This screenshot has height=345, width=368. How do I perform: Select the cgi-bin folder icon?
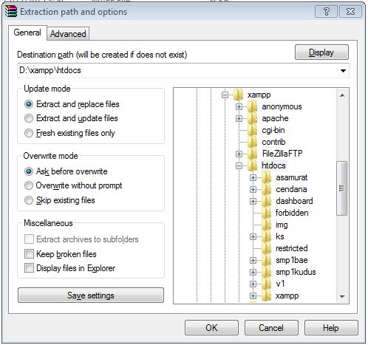(253, 130)
